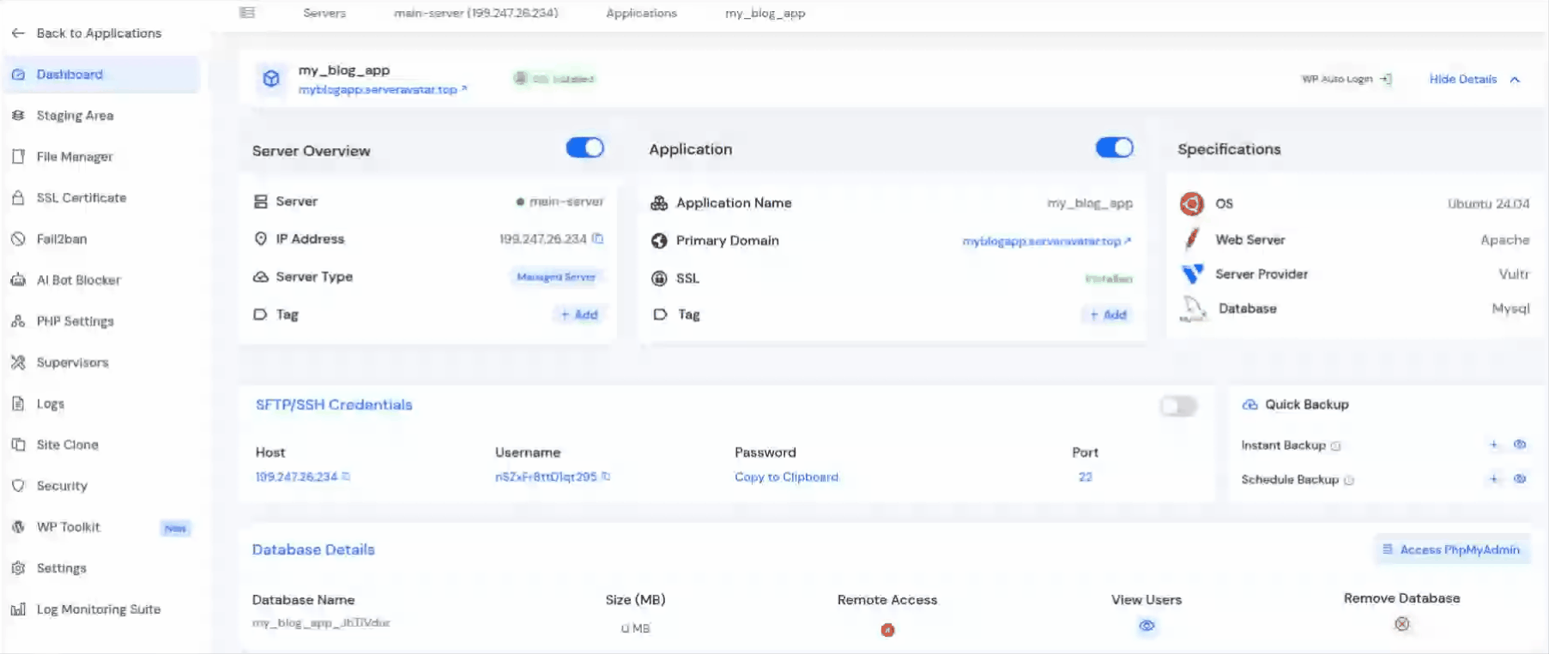1549x654 pixels.
Task: View Instant Backup eye icon
Action: [x=1520, y=445]
